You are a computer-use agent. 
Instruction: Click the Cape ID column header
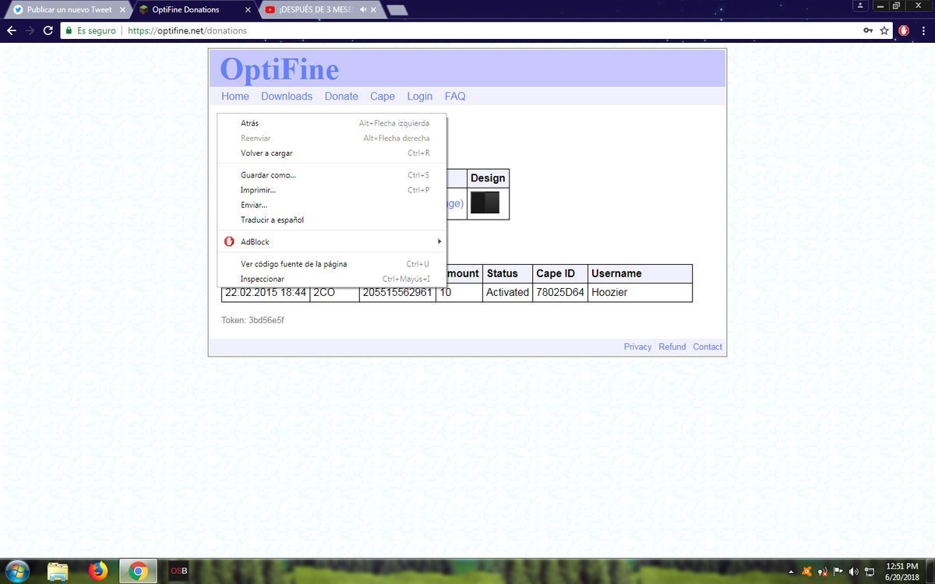pos(560,274)
